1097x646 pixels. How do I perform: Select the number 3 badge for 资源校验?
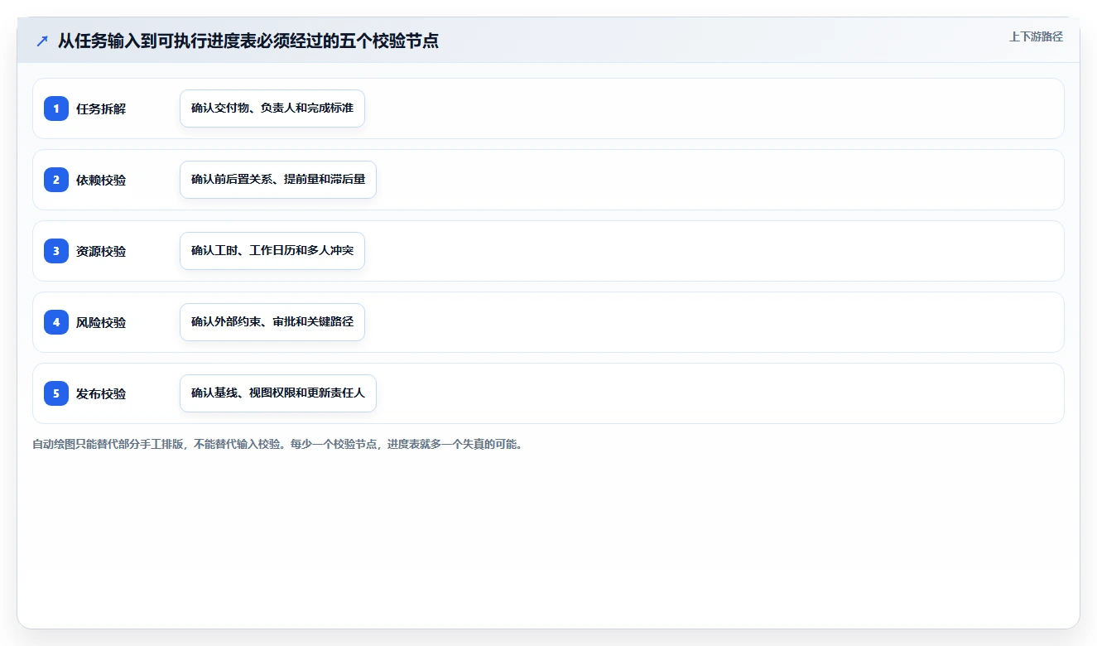coord(56,251)
